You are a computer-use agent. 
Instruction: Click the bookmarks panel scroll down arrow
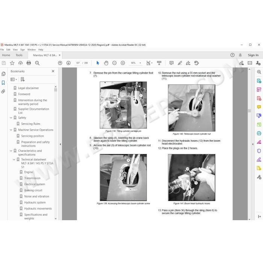pos(56,219)
